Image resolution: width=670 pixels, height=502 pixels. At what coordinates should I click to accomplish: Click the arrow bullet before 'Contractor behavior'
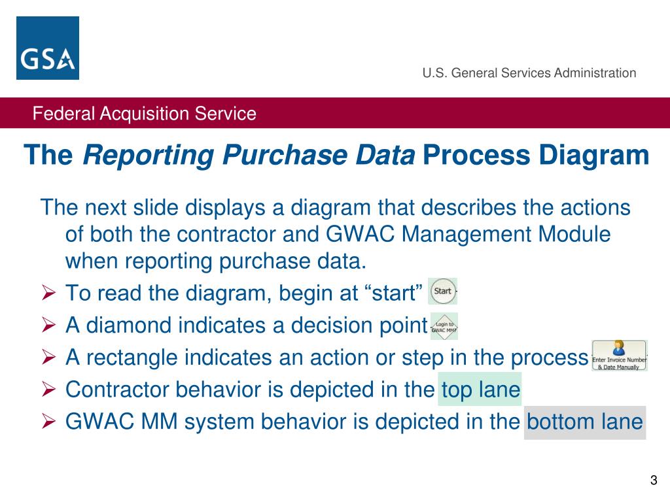pos(48,390)
